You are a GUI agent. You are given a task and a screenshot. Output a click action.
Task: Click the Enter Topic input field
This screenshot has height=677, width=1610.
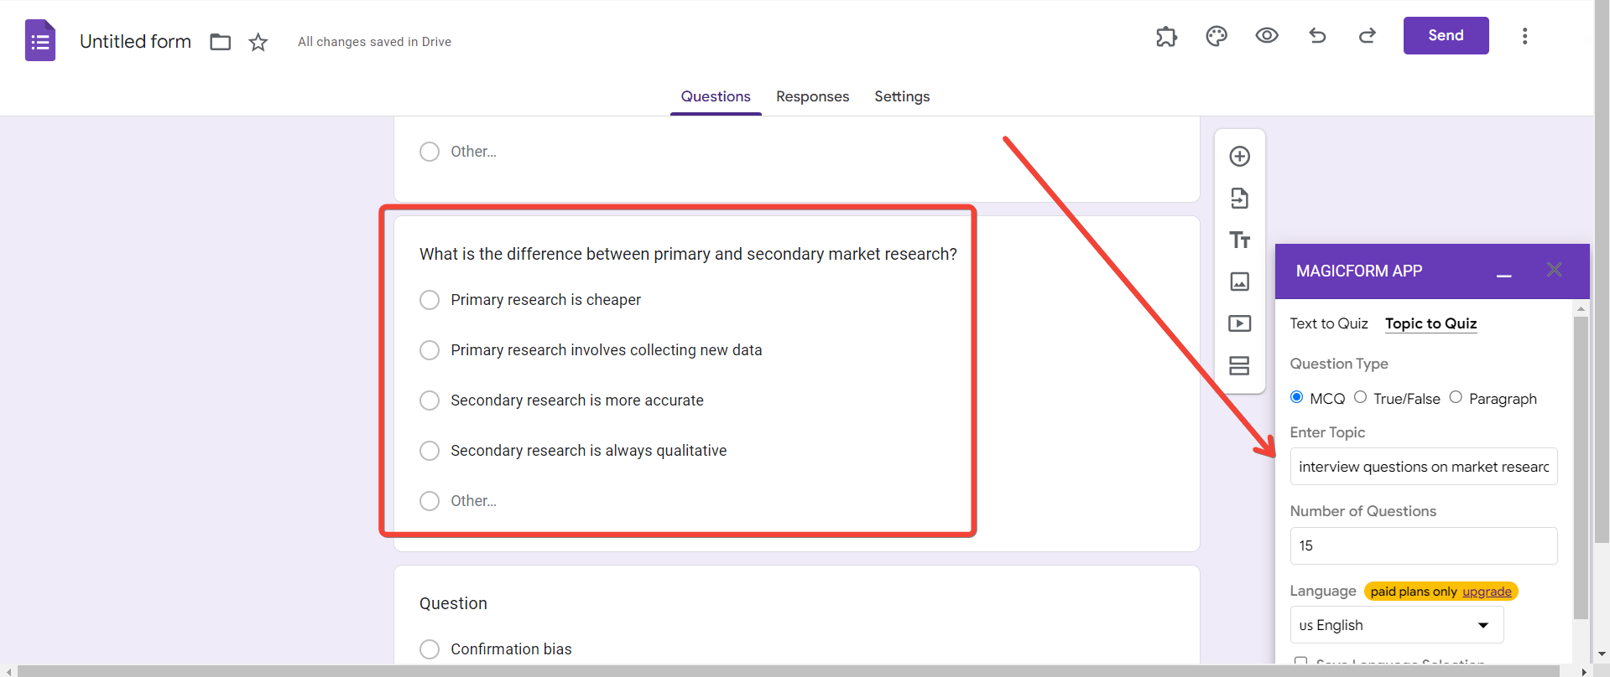tap(1424, 467)
